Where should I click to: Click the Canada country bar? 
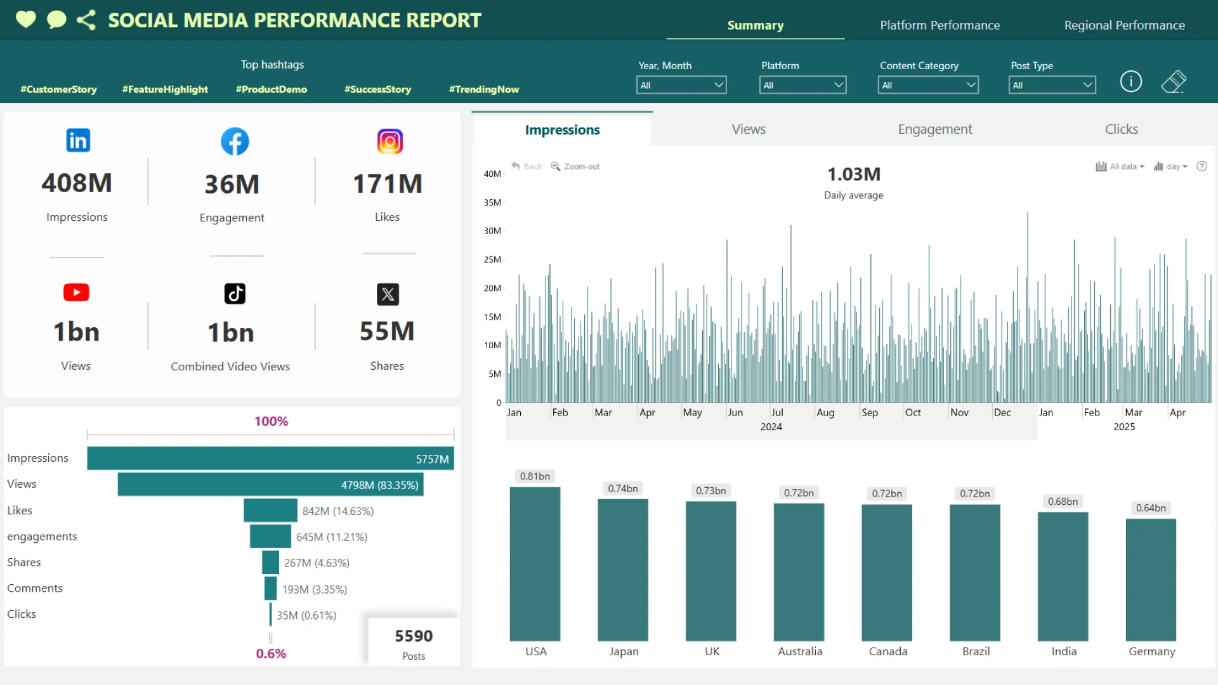click(x=887, y=573)
